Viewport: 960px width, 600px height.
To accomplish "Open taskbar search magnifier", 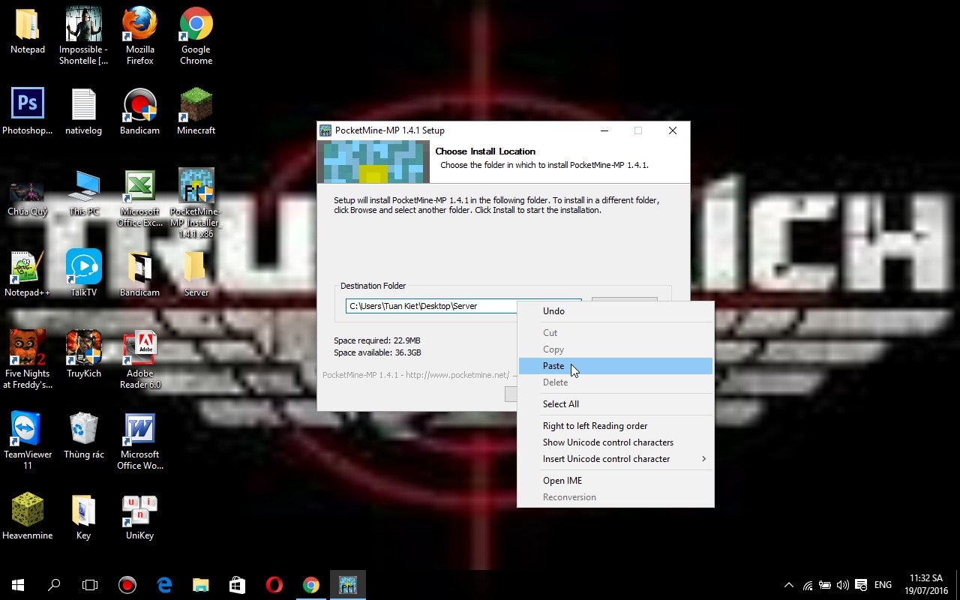I will click(x=54, y=585).
